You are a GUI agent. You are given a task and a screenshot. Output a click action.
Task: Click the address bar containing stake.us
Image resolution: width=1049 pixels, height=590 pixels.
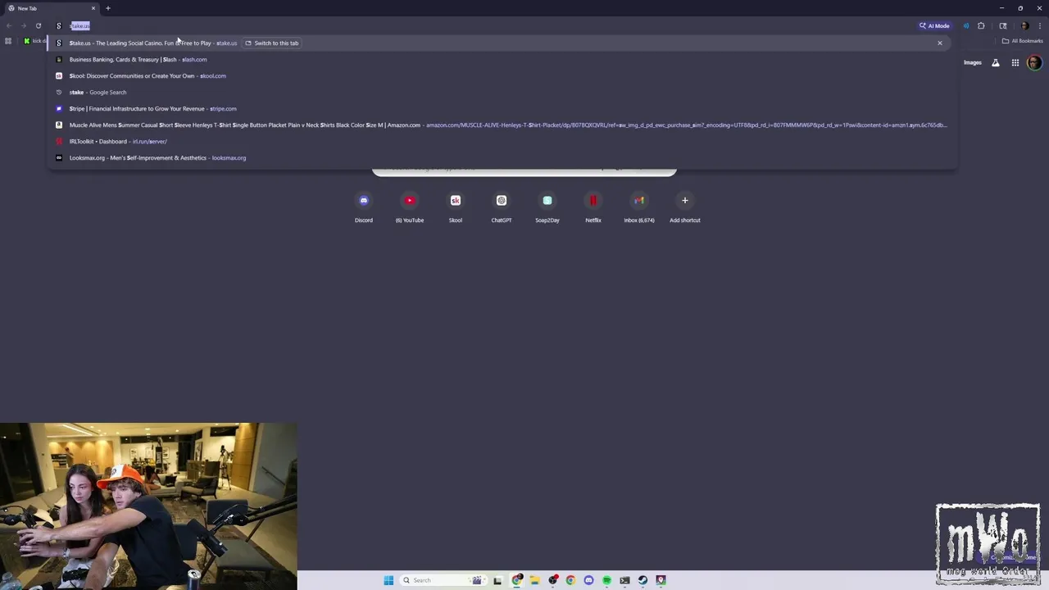coord(484,25)
